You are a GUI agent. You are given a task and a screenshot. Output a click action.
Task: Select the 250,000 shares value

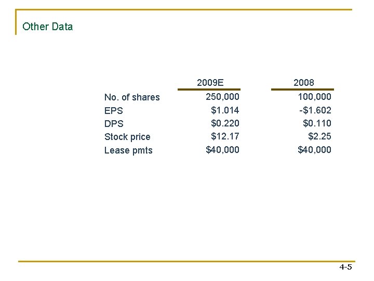tap(222, 97)
